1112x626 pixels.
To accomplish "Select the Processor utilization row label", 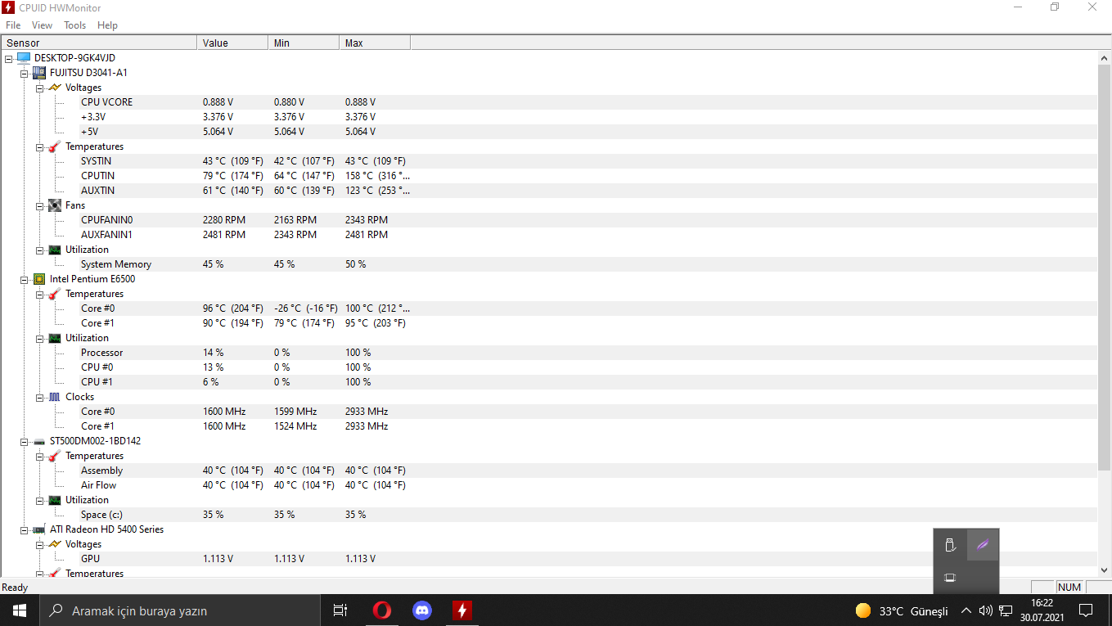I will click(x=102, y=353).
